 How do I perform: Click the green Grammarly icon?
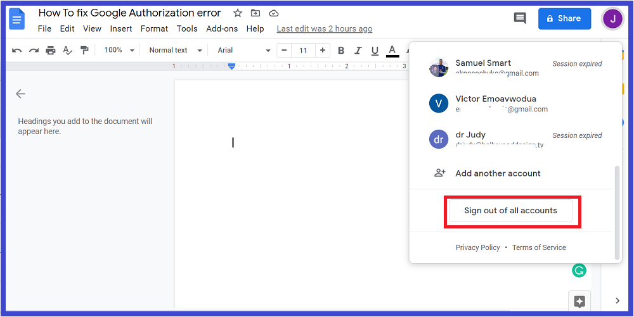click(579, 270)
